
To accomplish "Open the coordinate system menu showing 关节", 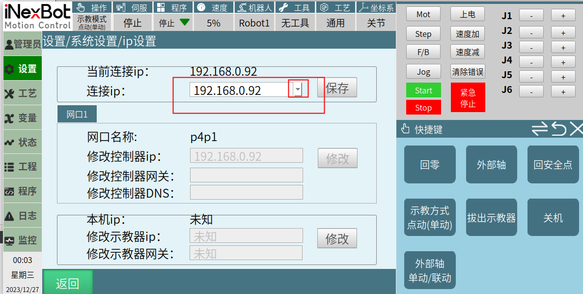I will (376, 23).
